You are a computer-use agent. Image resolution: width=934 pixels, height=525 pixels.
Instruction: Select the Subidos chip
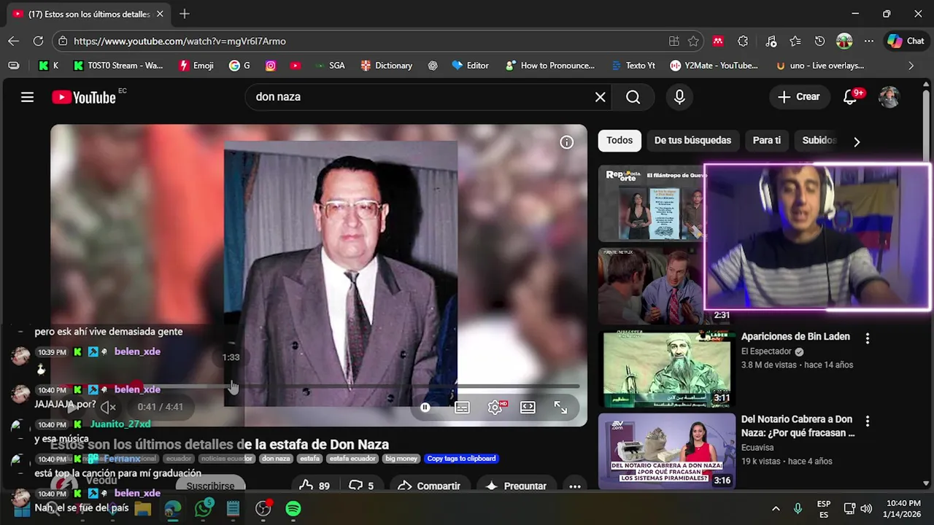(x=819, y=140)
